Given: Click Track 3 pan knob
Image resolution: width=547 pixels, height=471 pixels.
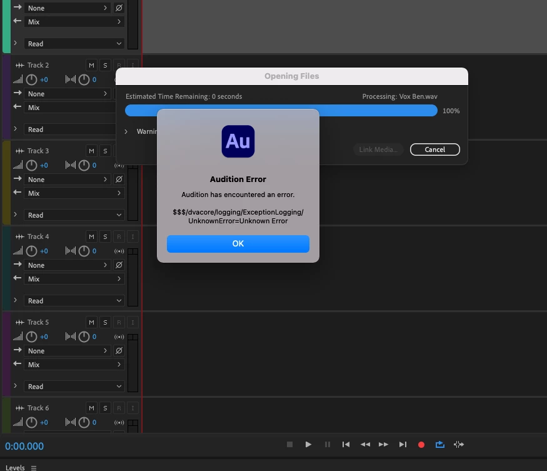Looking at the screenshot, I should [84, 165].
